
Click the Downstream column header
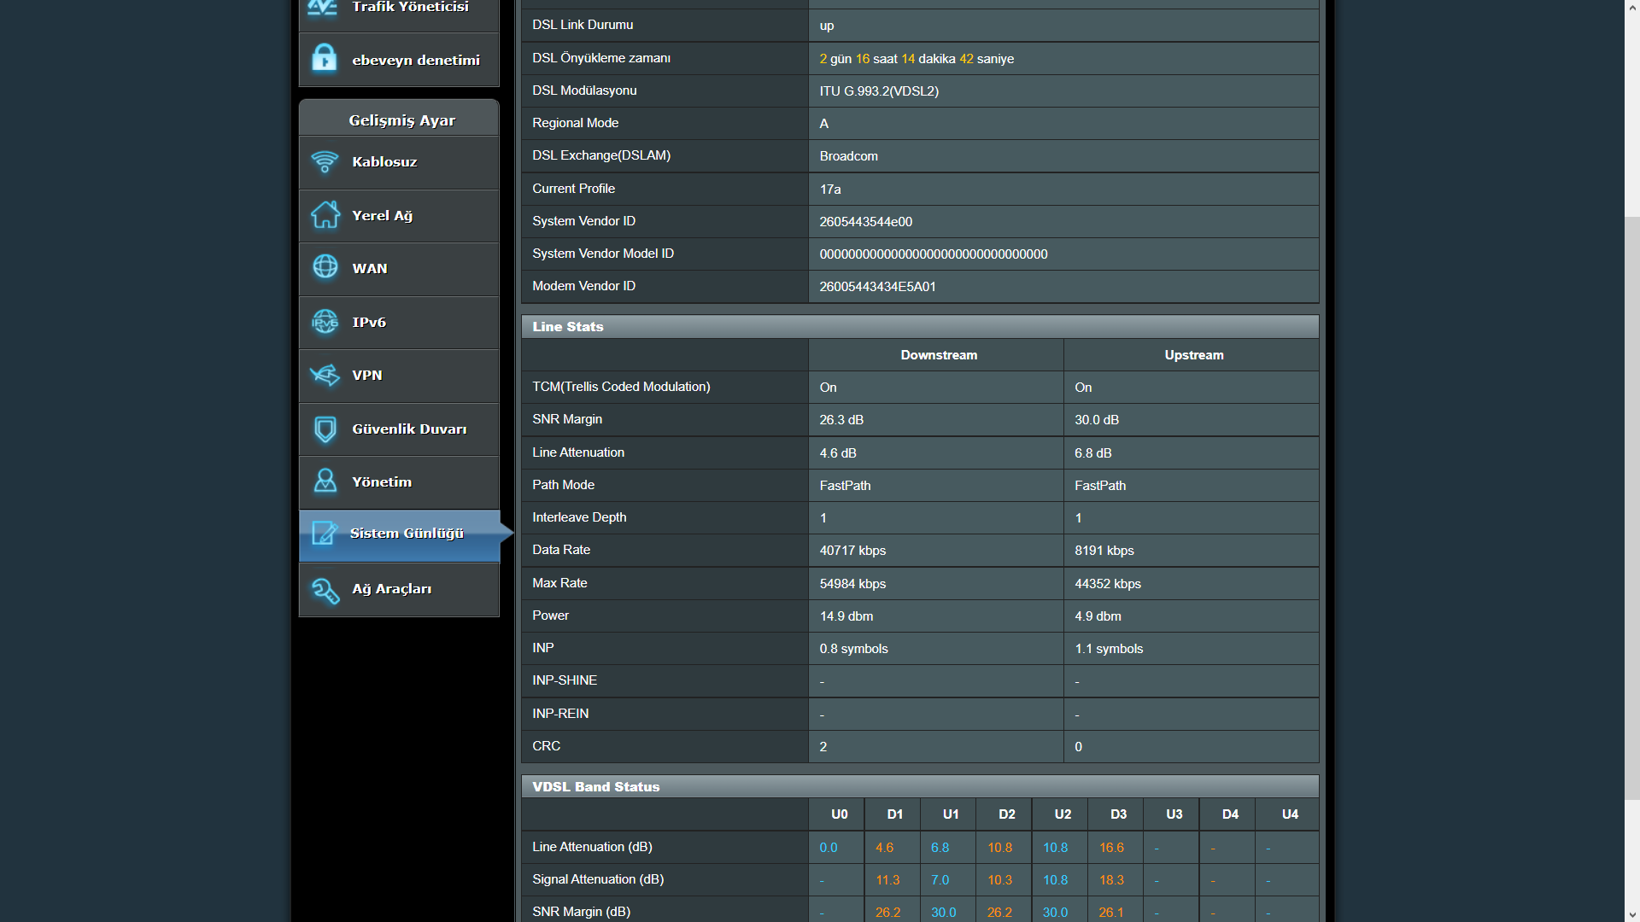click(x=938, y=355)
